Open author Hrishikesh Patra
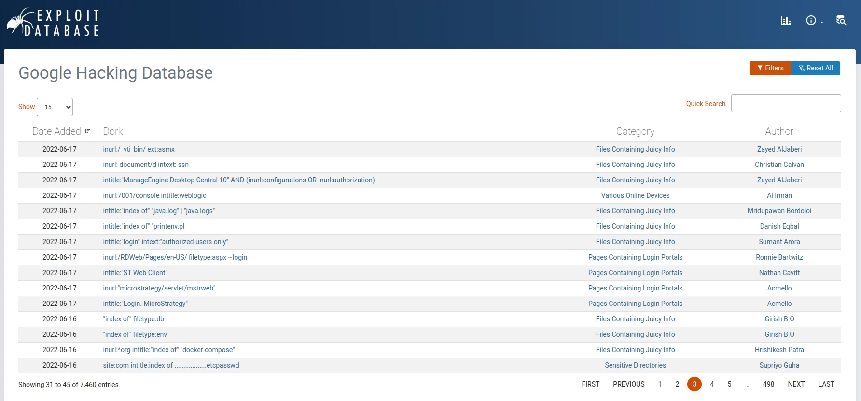 coord(779,350)
